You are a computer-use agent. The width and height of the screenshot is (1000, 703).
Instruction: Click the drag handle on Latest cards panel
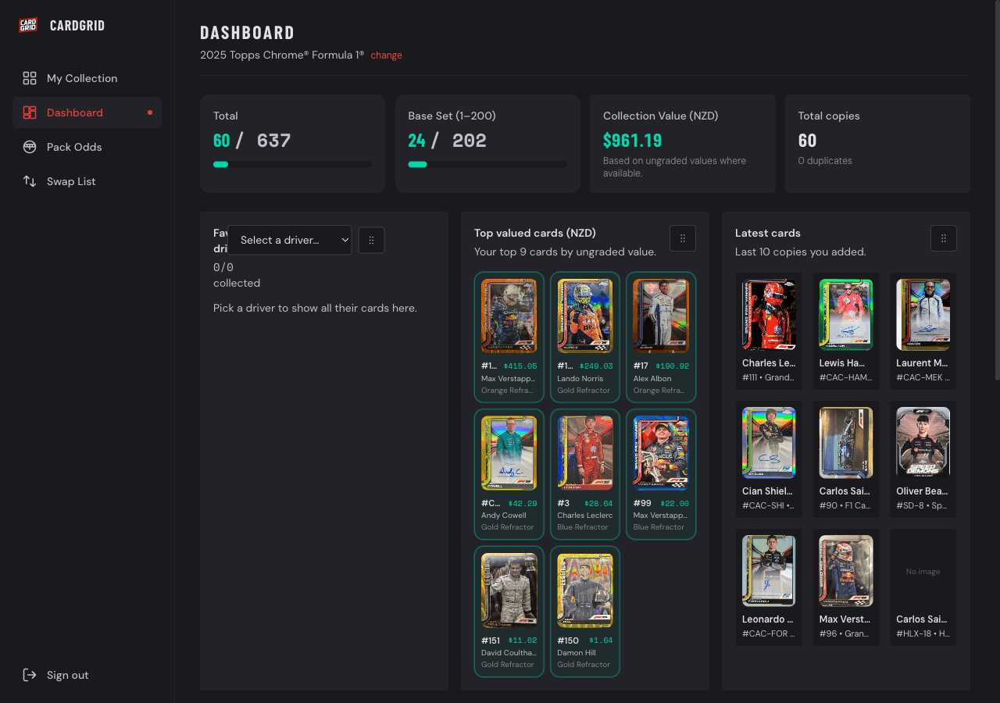pos(944,238)
